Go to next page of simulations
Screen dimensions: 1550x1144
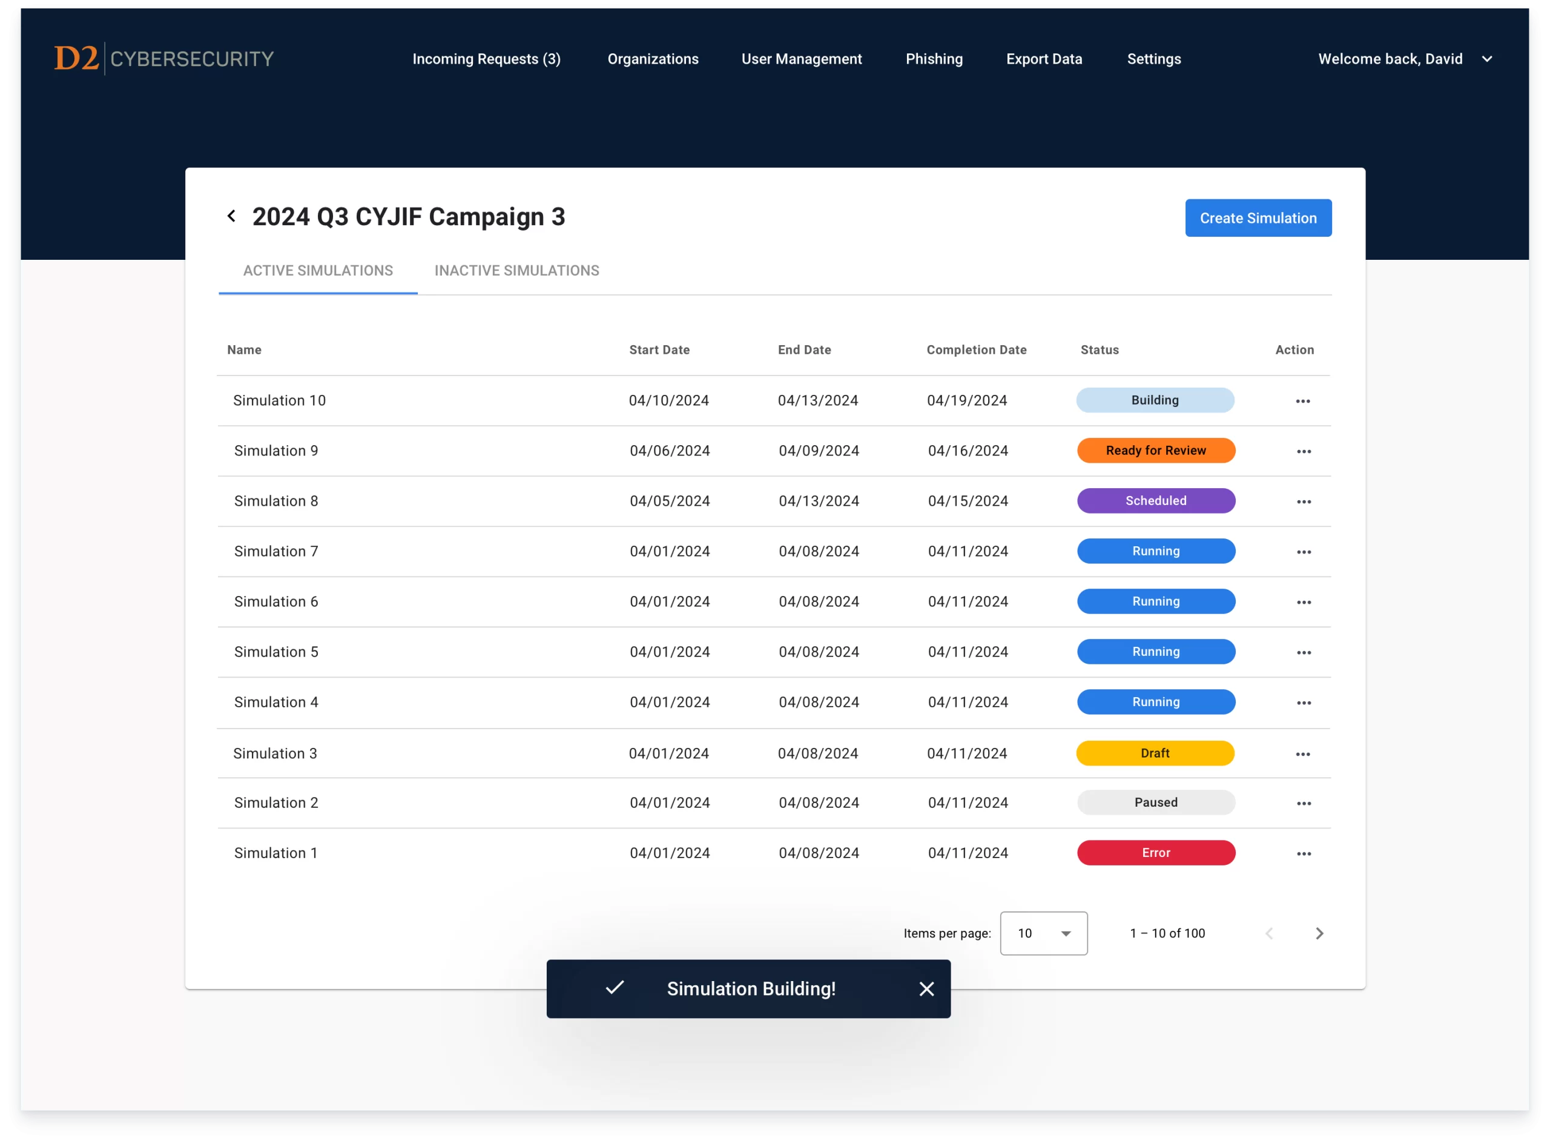point(1319,933)
